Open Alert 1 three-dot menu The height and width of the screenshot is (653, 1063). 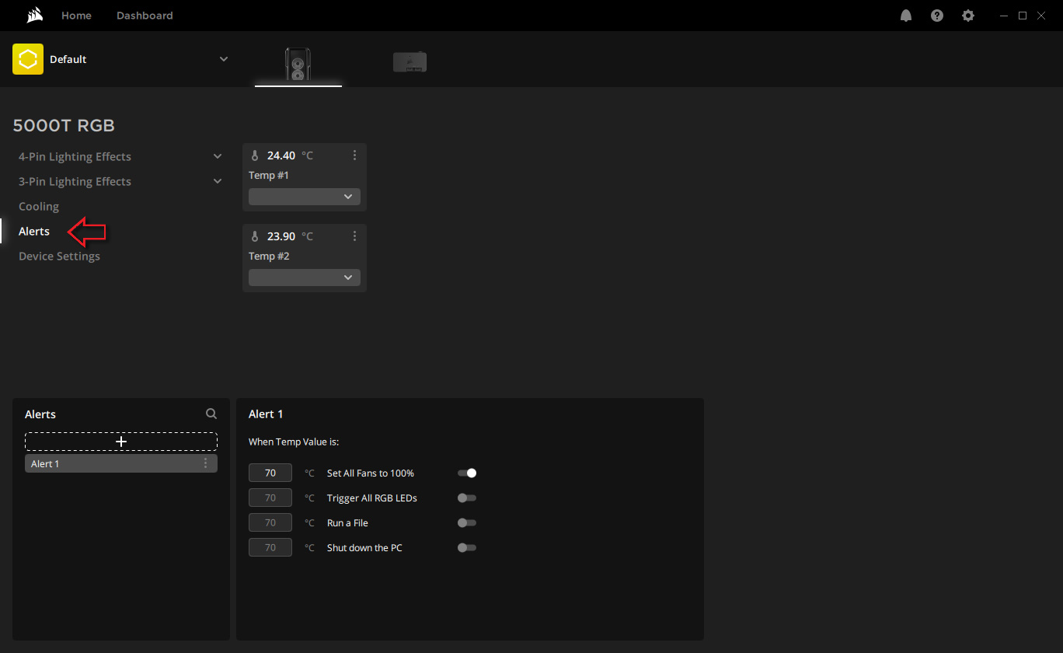coord(205,463)
